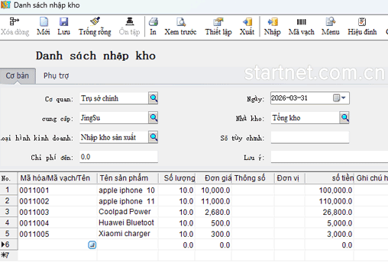Click unit price cell 500.0
The image size is (388, 275).
(x=214, y=222)
